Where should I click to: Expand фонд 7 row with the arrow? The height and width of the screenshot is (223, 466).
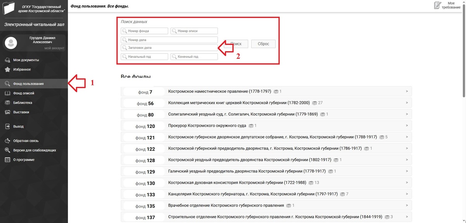coord(407,92)
